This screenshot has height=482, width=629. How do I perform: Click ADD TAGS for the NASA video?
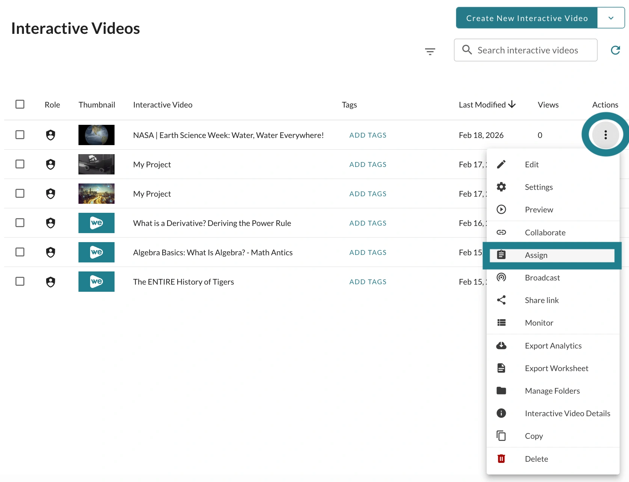(368, 135)
